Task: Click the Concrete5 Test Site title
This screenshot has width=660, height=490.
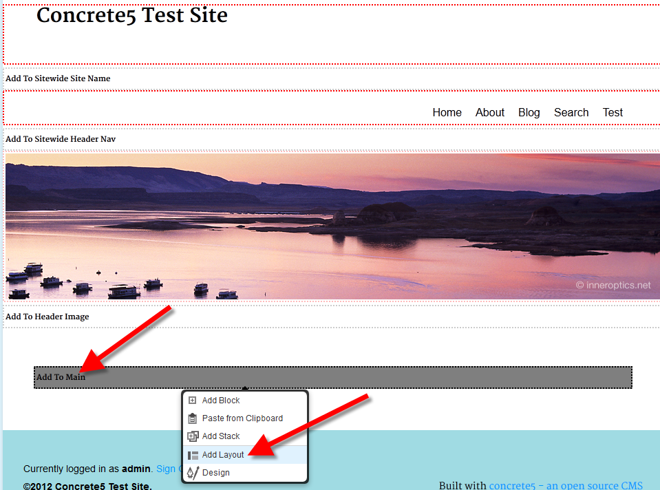Action: point(131,15)
